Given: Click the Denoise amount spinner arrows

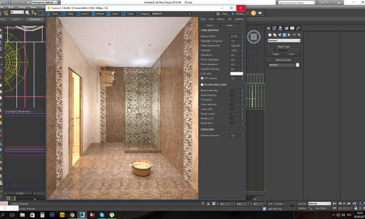Looking at the screenshot, I should [242, 136].
